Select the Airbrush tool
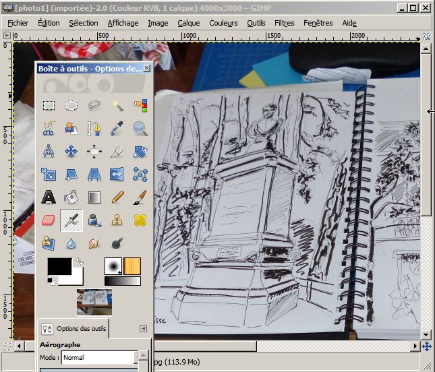 coord(71,220)
